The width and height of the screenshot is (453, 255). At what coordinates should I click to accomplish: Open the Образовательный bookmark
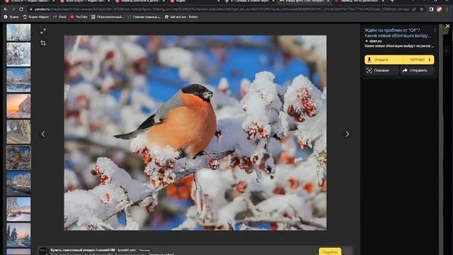point(107,17)
